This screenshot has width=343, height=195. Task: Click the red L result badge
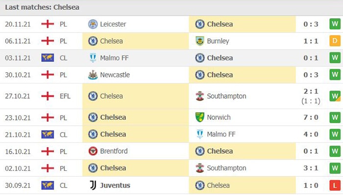pyautogui.click(x=335, y=185)
